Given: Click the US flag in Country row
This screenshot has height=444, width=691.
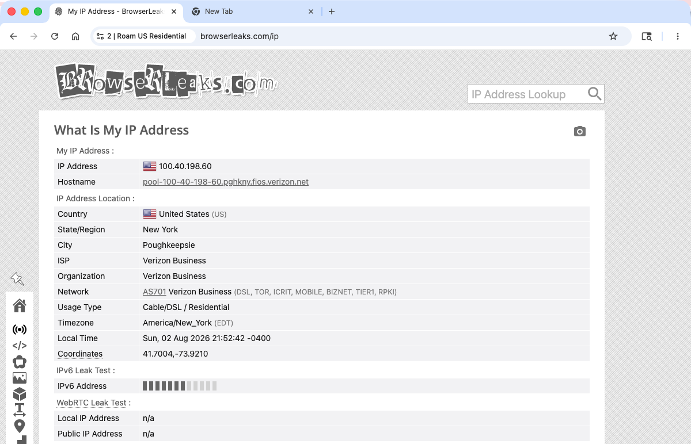Looking at the screenshot, I should [150, 214].
